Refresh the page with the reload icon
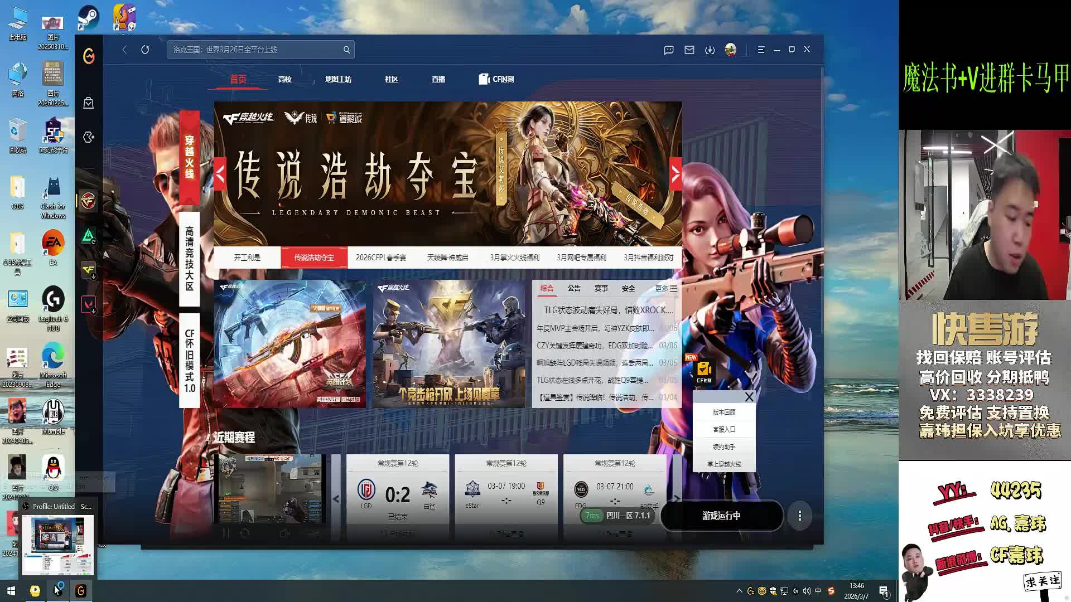This screenshot has width=1071, height=602. tap(145, 50)
